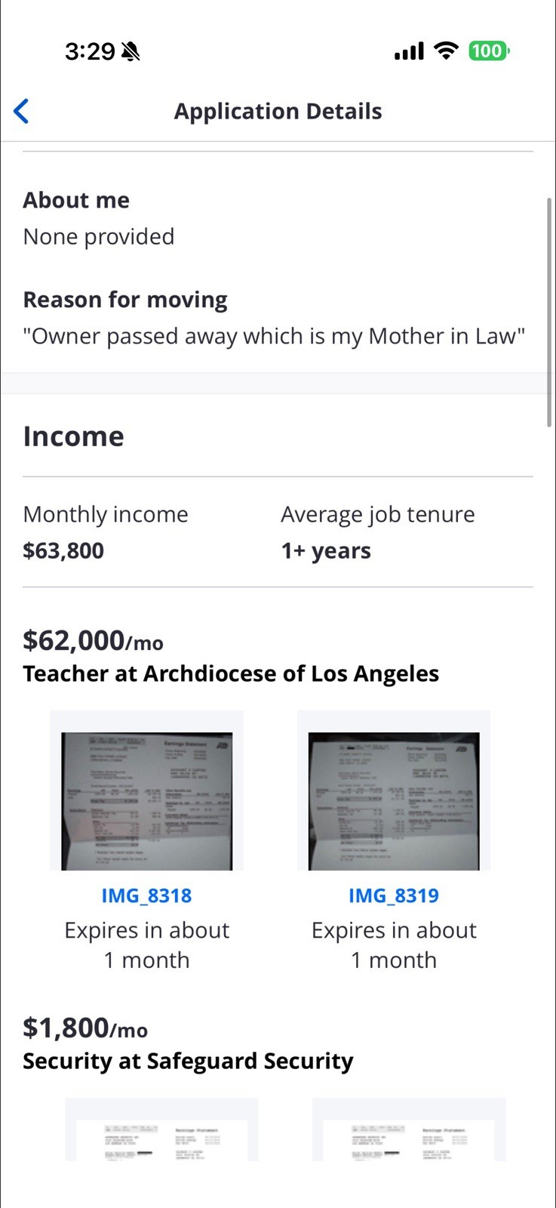556x1208 pixels.
Task: Open second Safeguard Security pay stub thumbnail
Action: pyautogui.click(x=409, y=1129)
